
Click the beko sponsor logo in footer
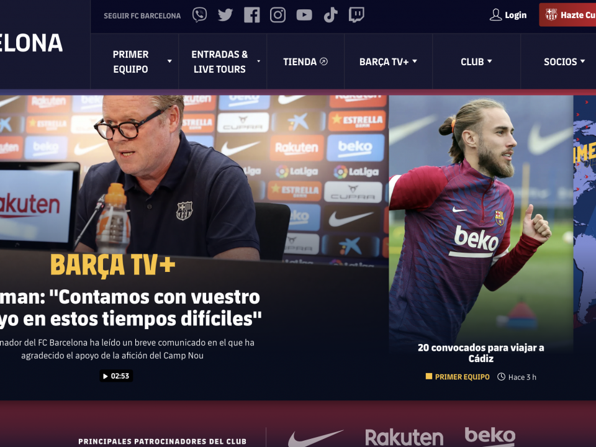click(490, 436)
